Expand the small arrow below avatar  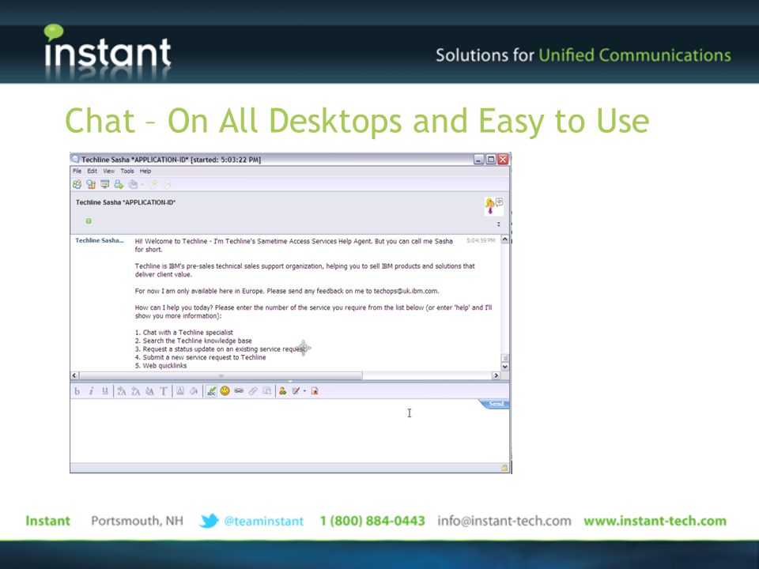499,224
